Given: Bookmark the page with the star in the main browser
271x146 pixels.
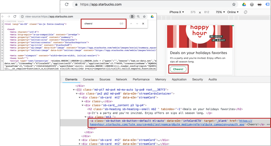Looking at the screenshot, I should (x=234, y=5).
